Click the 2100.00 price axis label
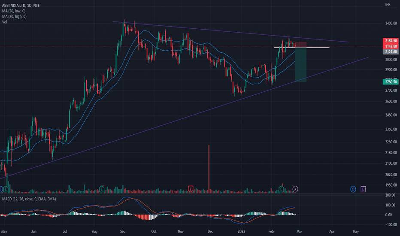The image size is (400, 236). point(391,163)
